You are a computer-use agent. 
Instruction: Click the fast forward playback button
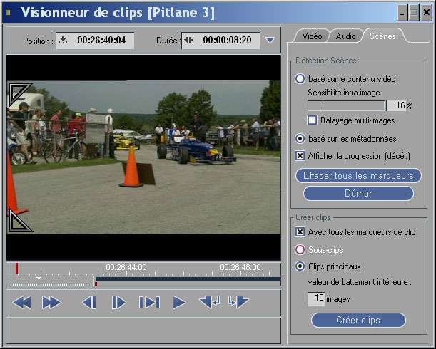(x=51, y=303)
